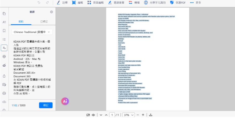Click the blue 標記 mark button
235x118 pixels.
[46, 105]
